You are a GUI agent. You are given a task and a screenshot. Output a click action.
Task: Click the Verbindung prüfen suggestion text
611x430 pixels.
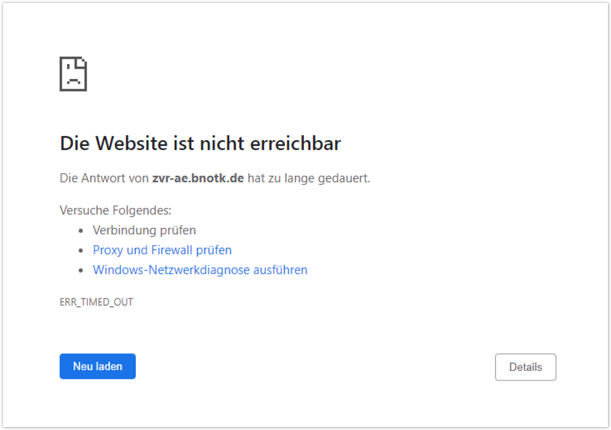(144, 230)
